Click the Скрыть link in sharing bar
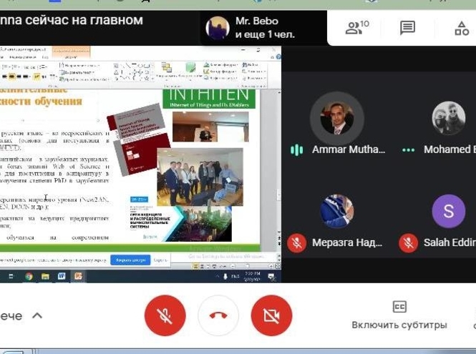The image size is (476, 354). 160,260
